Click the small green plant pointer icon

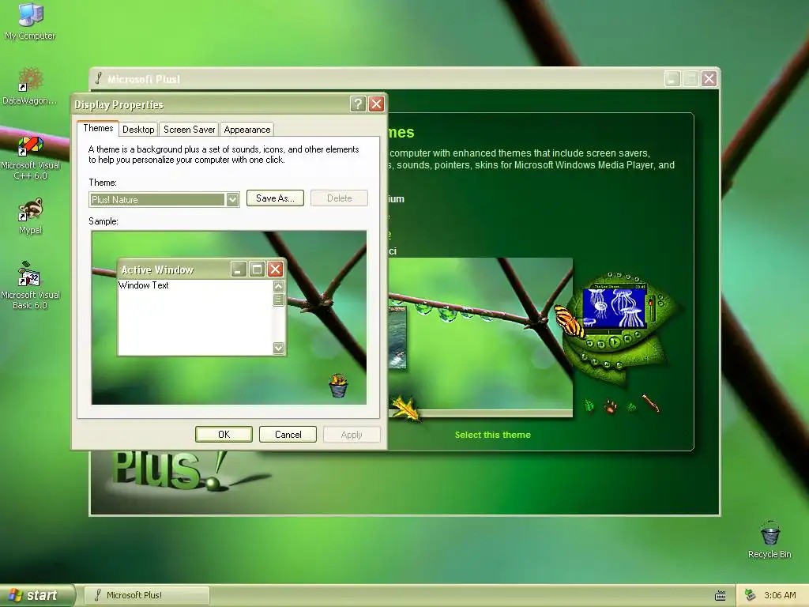tap(631, 407)
